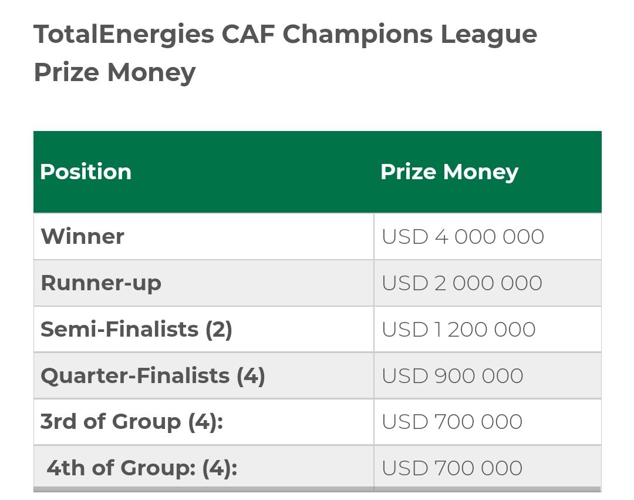Select the "USD 2 000 000" runner-up prize

click(461, 283)
